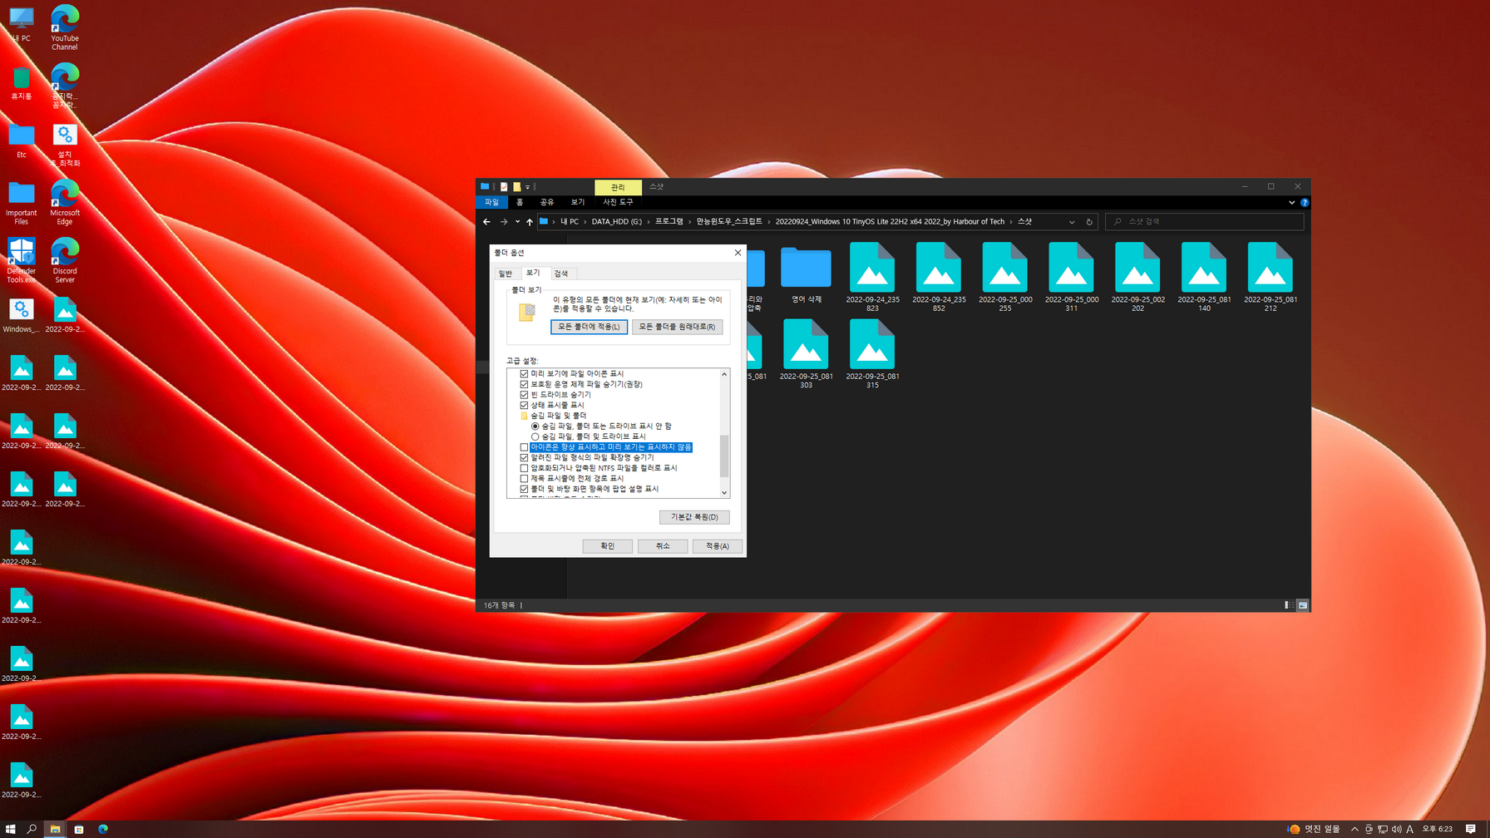This screenshot has width=1490, height=838.
Task: Click the 모든 폴더에 적용(L) button
Action: click(589, 327)
